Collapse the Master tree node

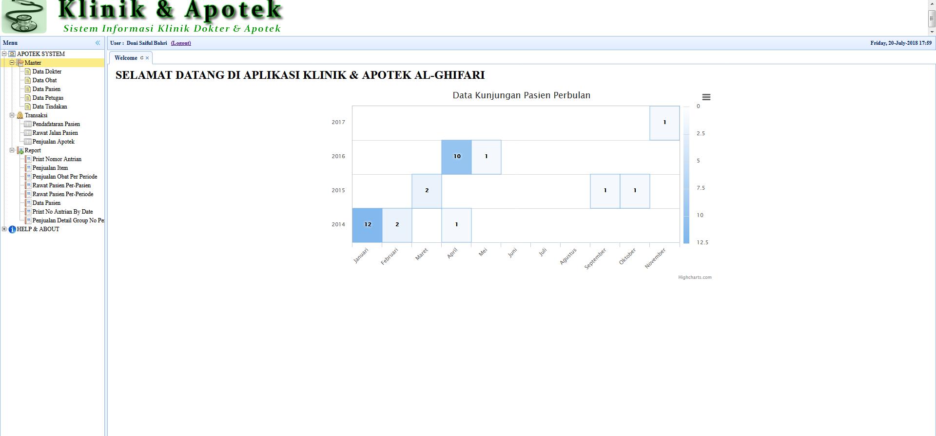[12, 63]
